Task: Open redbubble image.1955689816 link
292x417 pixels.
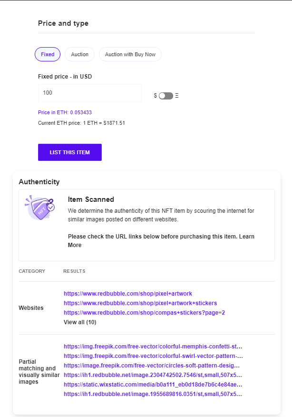Action: point(153,394)
